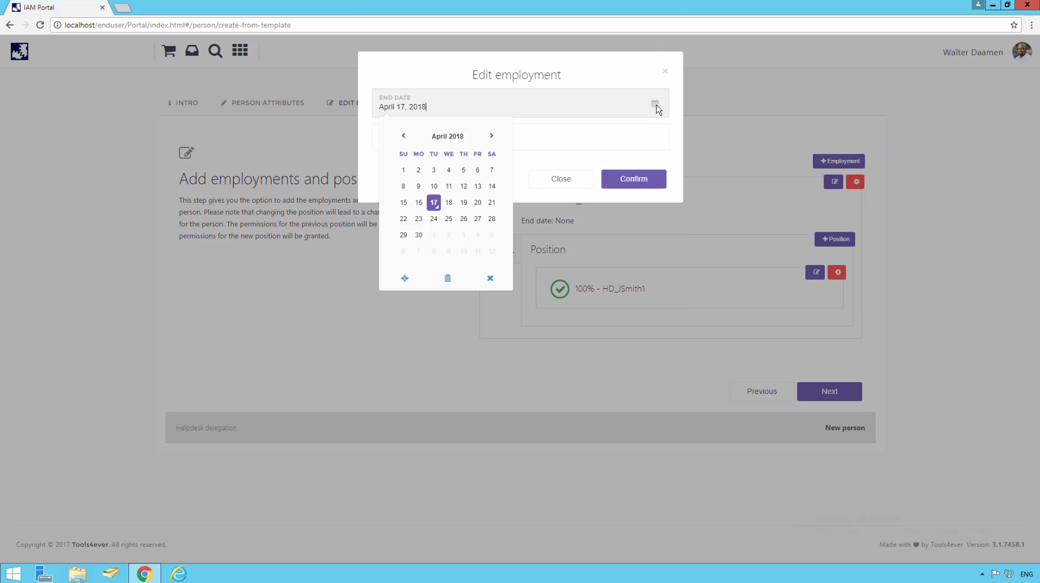Close the date picker with X icon
Viewport: 1040px width, 583px height.
tap(490, 278)
